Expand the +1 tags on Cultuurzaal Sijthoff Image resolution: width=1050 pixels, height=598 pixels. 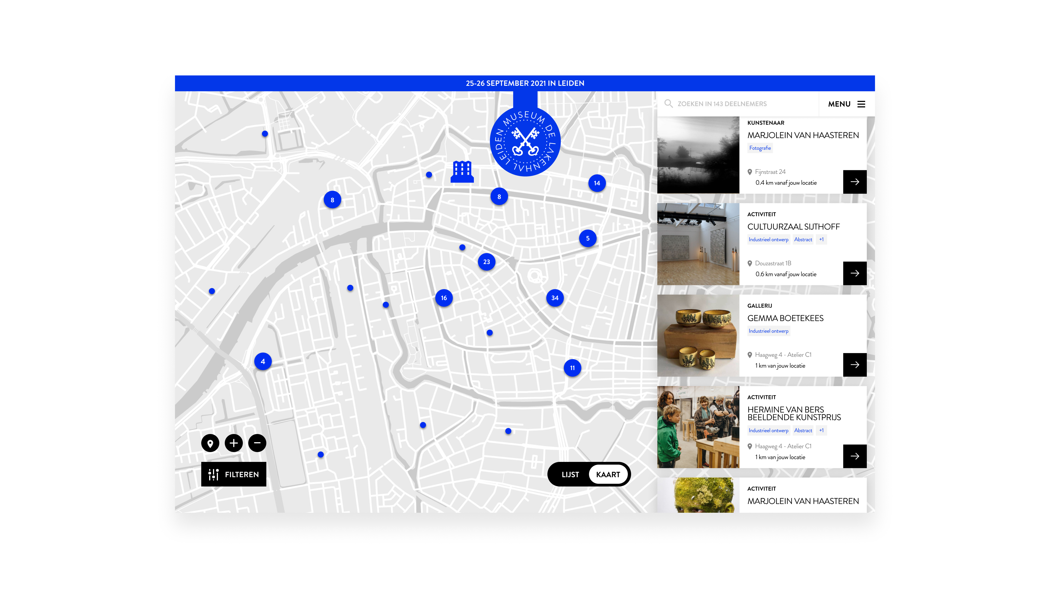(x=821, y=239)
